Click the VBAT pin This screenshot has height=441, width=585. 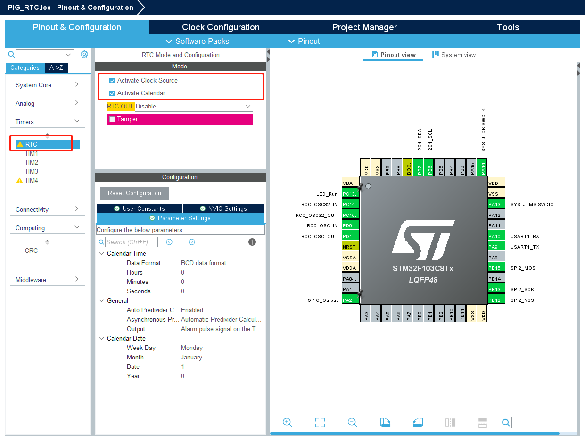[350, 183]
